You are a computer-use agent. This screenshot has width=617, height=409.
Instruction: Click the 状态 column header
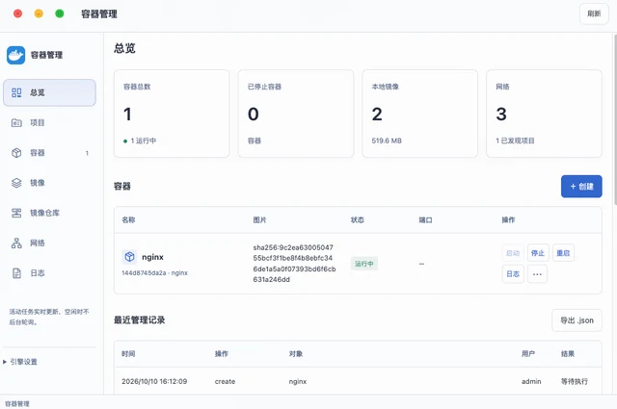point(358,220)
